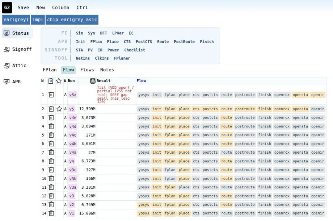Viewport: 333px width, 221px height.
Task: Open the PostCTS link in APR row
Action: (144, 42)
